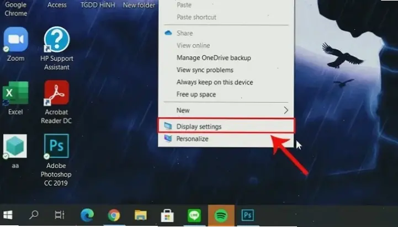The width and height of the screenshot is (398, 227).
Task: Click Photoshop icon in the taskbar
Action: pos(248,215)
